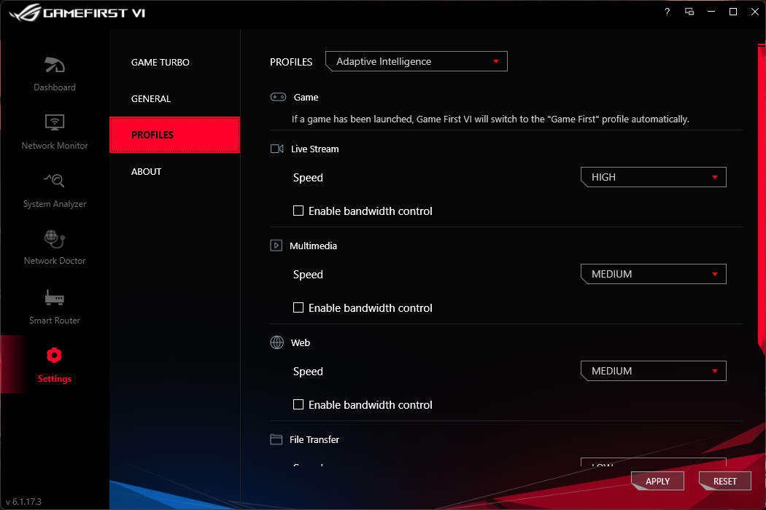766x510 pixels.
Task: Enable bandwidth control for Live Stream
Action: [298, 211]
